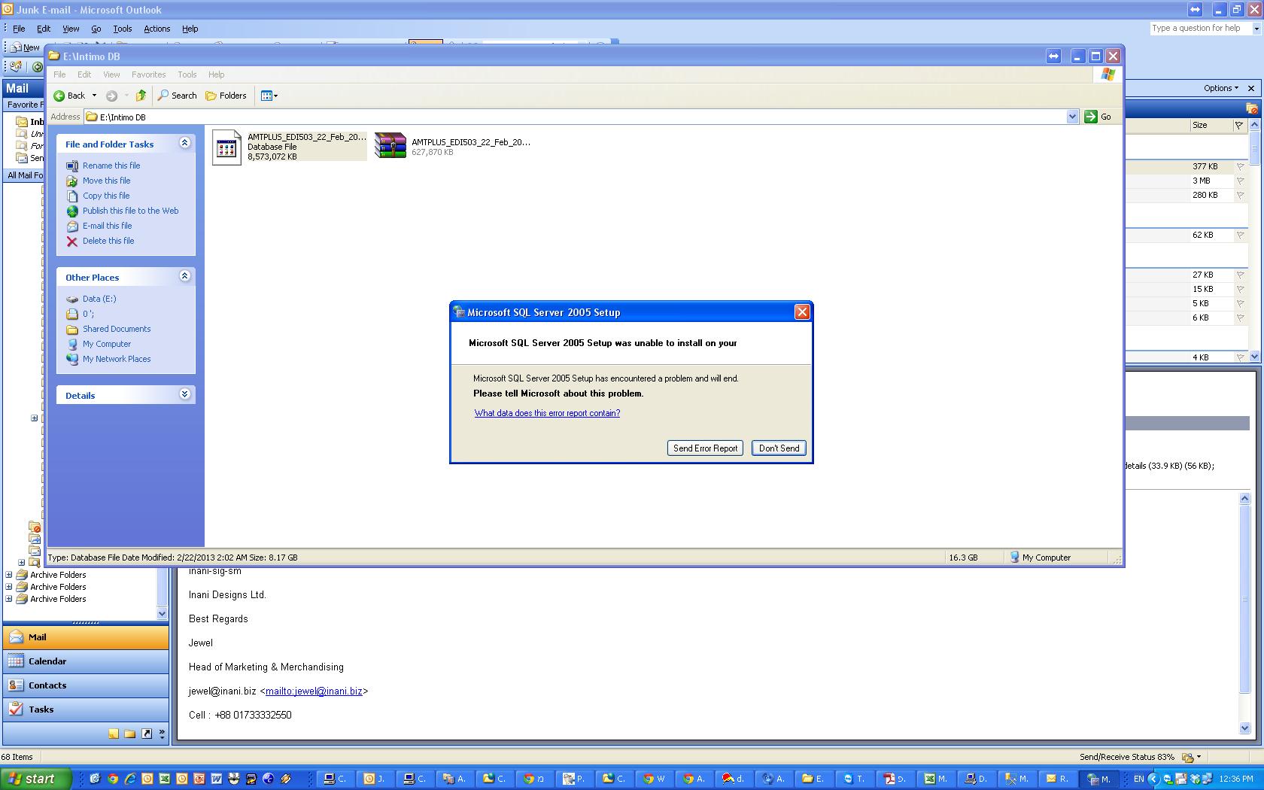Open Outlook's Go menu

[96, 29]
